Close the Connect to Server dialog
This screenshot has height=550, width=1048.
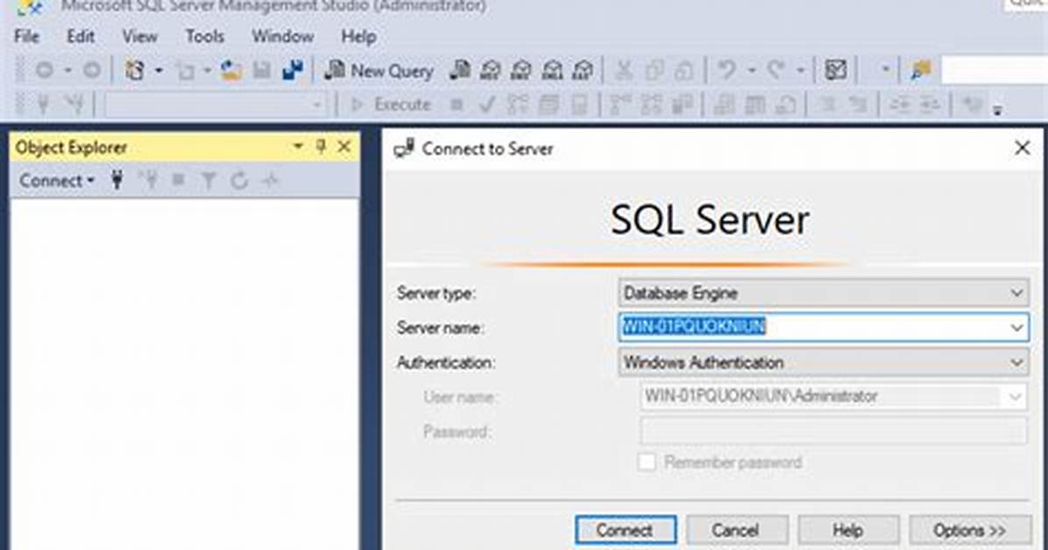(1022, 148)
